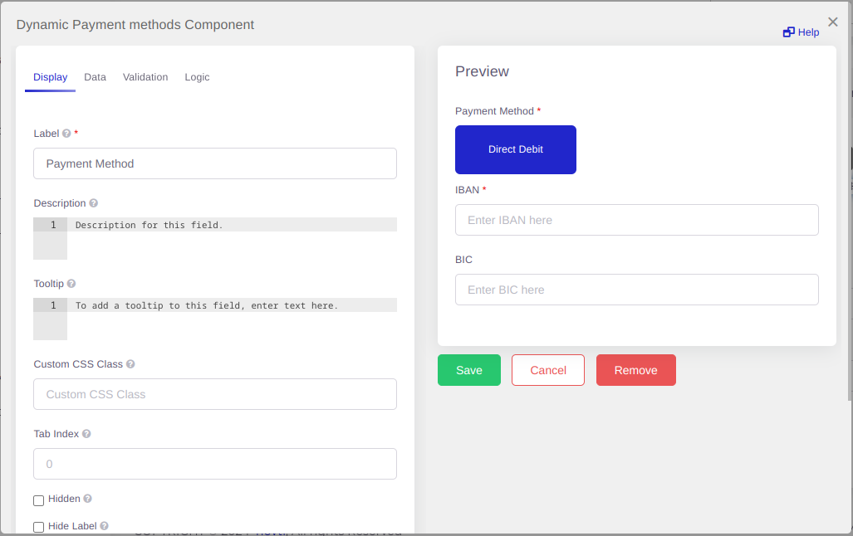Open the Logic tab
Image resolution: width=853 pixels, height=536 pixels.
(197, 76)
